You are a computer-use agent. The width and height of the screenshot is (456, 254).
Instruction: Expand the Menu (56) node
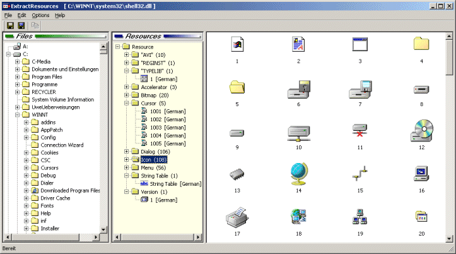[126, 167]
